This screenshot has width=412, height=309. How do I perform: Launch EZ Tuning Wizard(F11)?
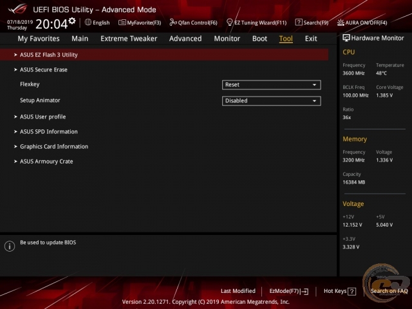tap(257, 23)
